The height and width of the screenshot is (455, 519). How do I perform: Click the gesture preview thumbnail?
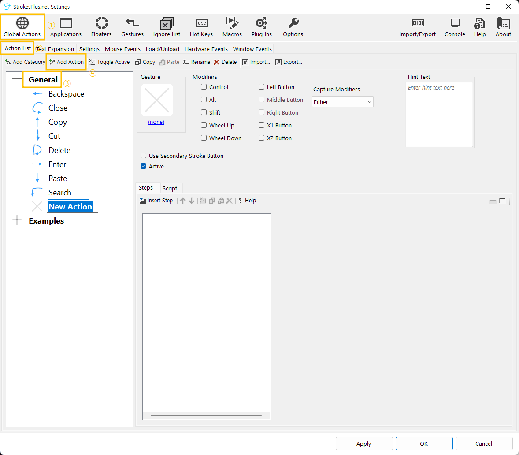pos(157,100)
